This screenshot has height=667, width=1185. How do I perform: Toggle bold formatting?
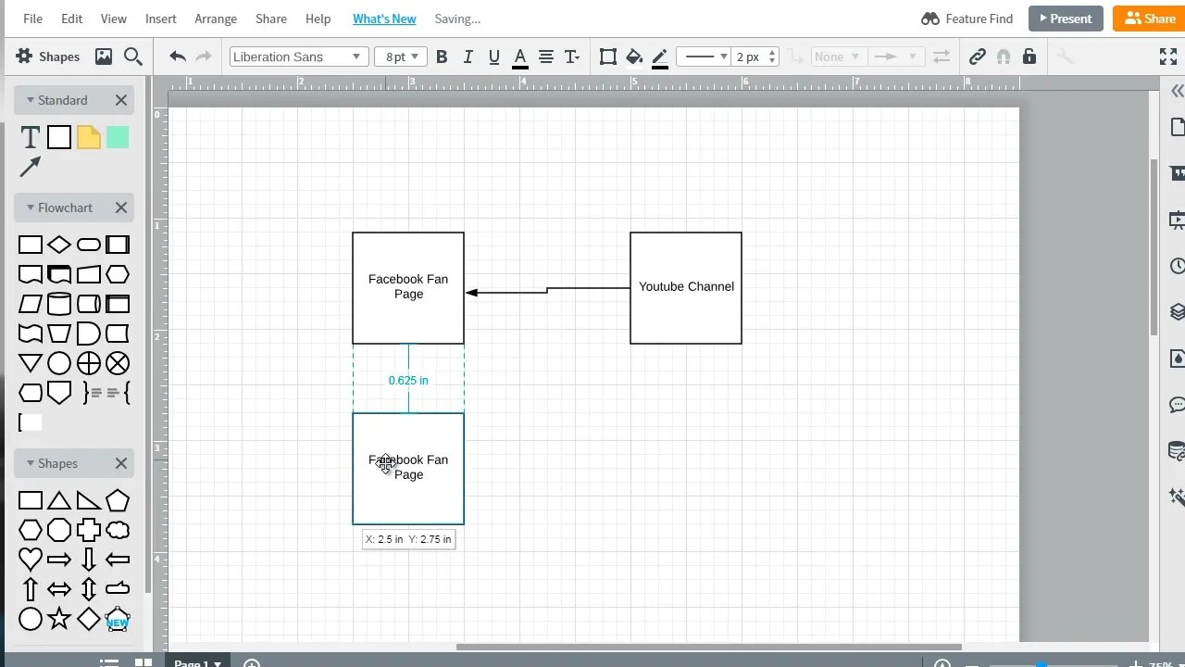442,57
